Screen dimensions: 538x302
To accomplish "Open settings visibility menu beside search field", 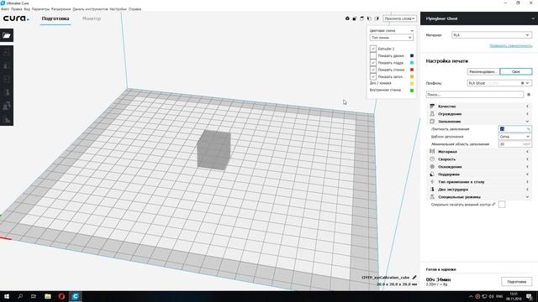I will [x=529, y=94].
